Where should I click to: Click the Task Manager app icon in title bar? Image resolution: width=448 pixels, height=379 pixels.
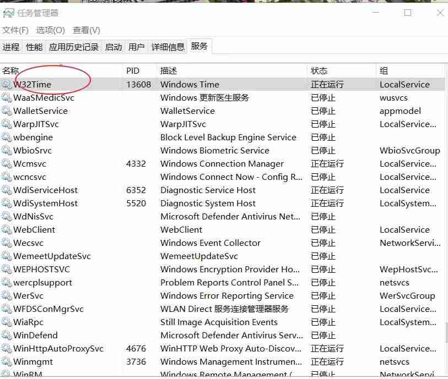click(8, 13)
